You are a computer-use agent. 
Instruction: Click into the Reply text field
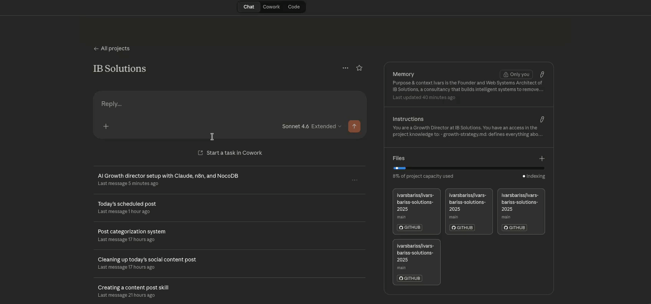pyautogui.click(x=230, y=104)
